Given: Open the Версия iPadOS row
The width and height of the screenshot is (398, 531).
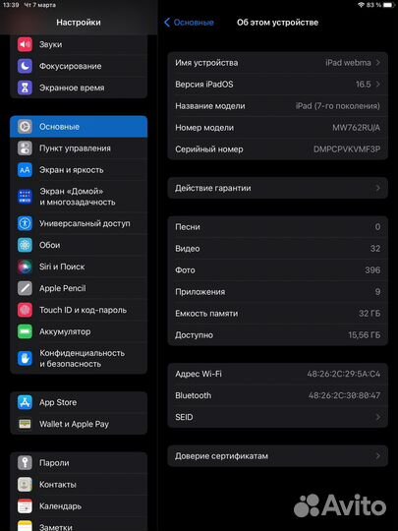Looking at the screenshot, I should pos(278,85).
